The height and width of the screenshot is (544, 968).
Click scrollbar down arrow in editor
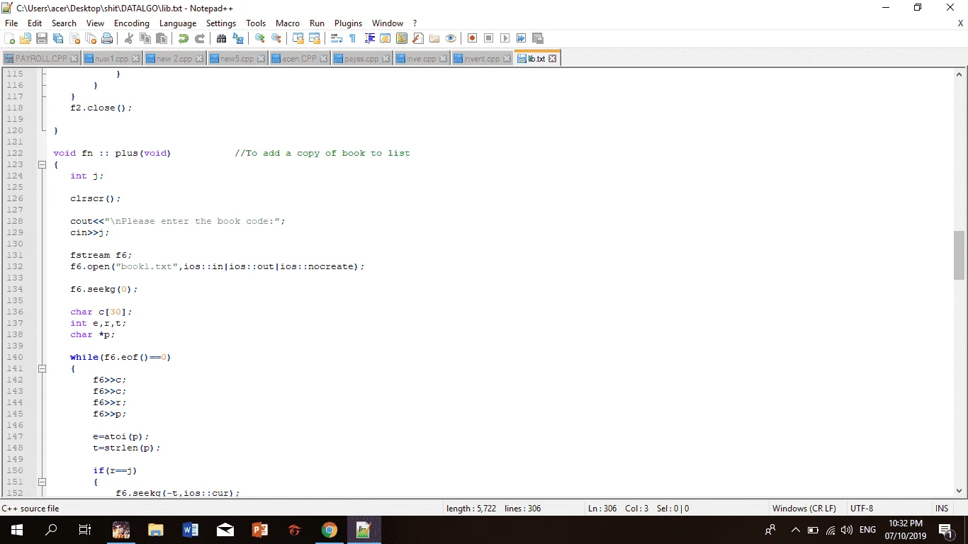959,490
